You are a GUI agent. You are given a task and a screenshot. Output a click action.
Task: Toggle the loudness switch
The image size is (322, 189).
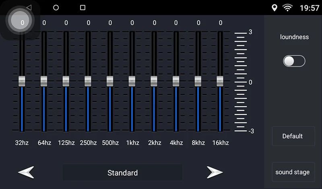pos(294,61)
